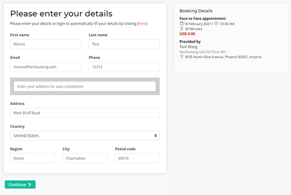Open the Country dropdown arrows
This screenshot has height=195, width=291.
(x=156, y=136)
